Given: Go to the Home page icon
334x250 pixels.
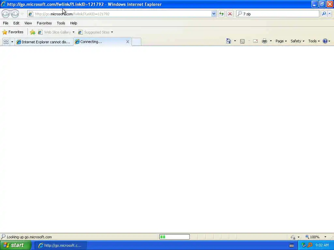Looking at the screenshot, I should (x=229, y=41).
